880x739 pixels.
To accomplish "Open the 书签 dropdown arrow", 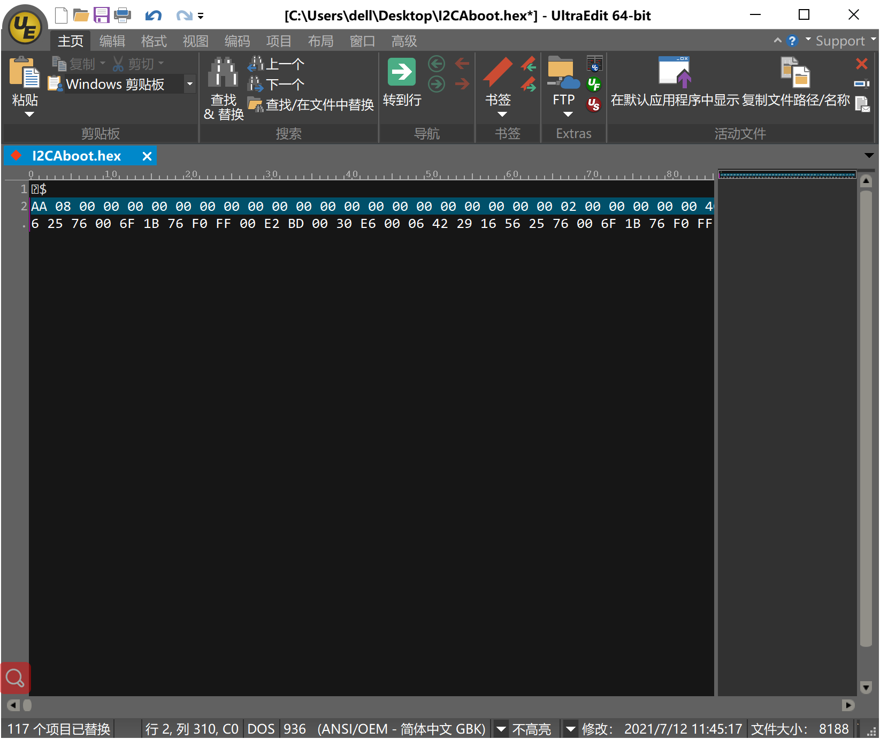I will [x=502, y=114].
